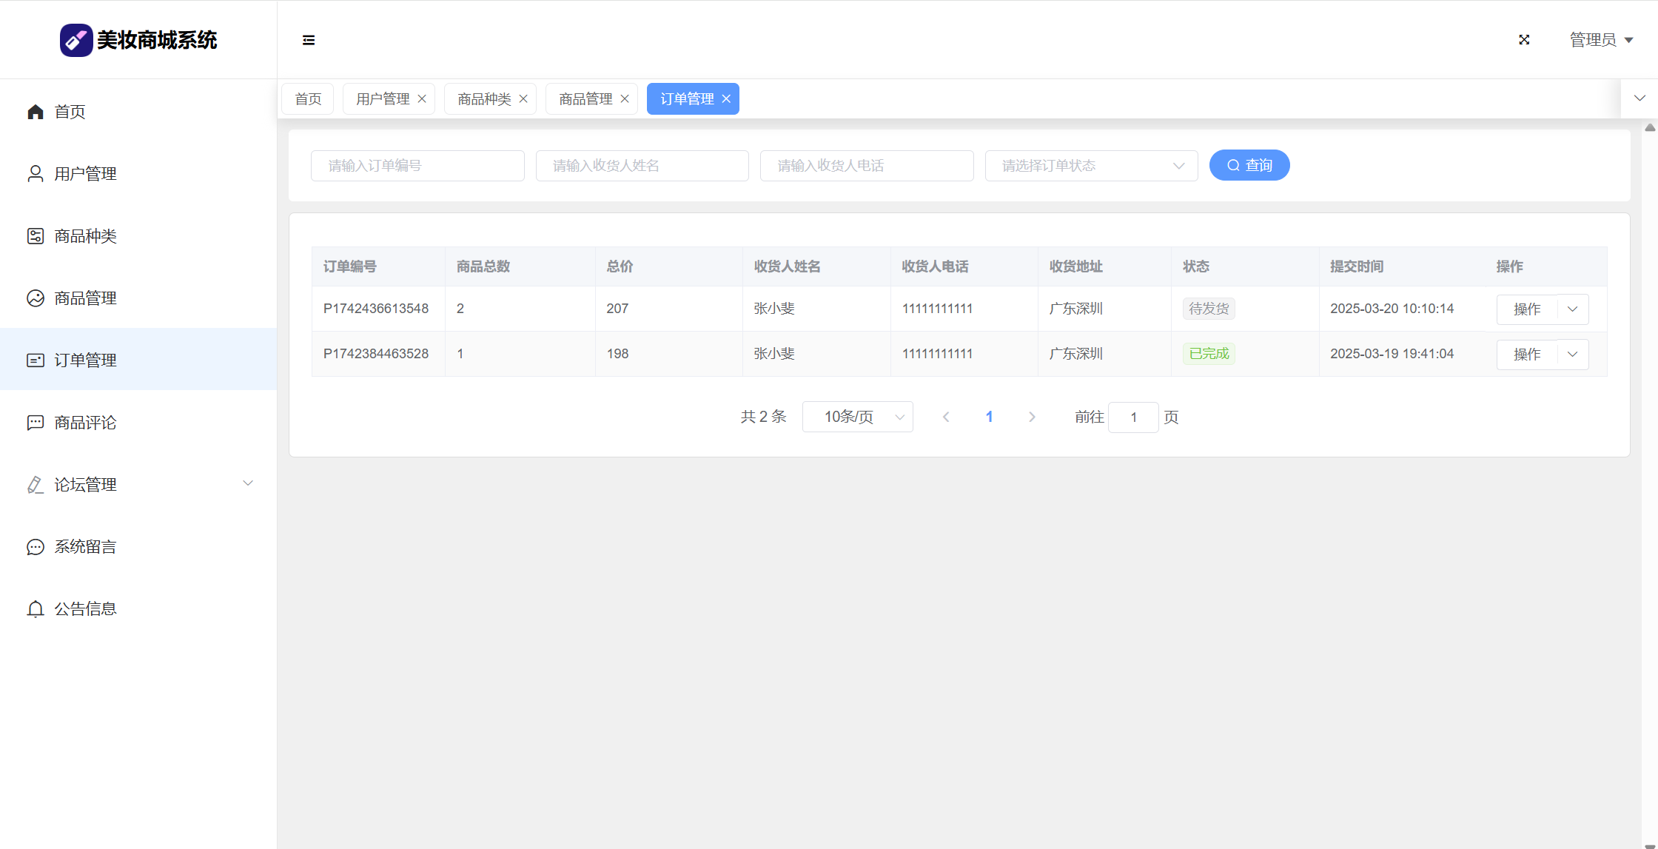Open the 10条/页 page size dropdown
Viewport: 1658px width, 849px height.
[857, 417]
